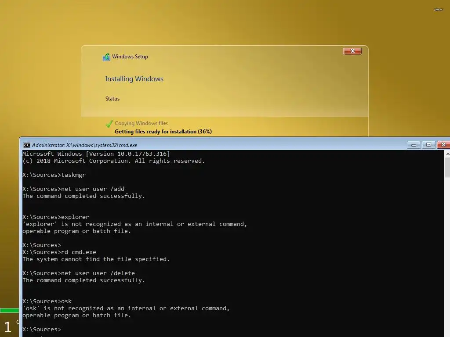
Task: Close the Administrator cmd.exe window
Action: click(x=443, y=145)
